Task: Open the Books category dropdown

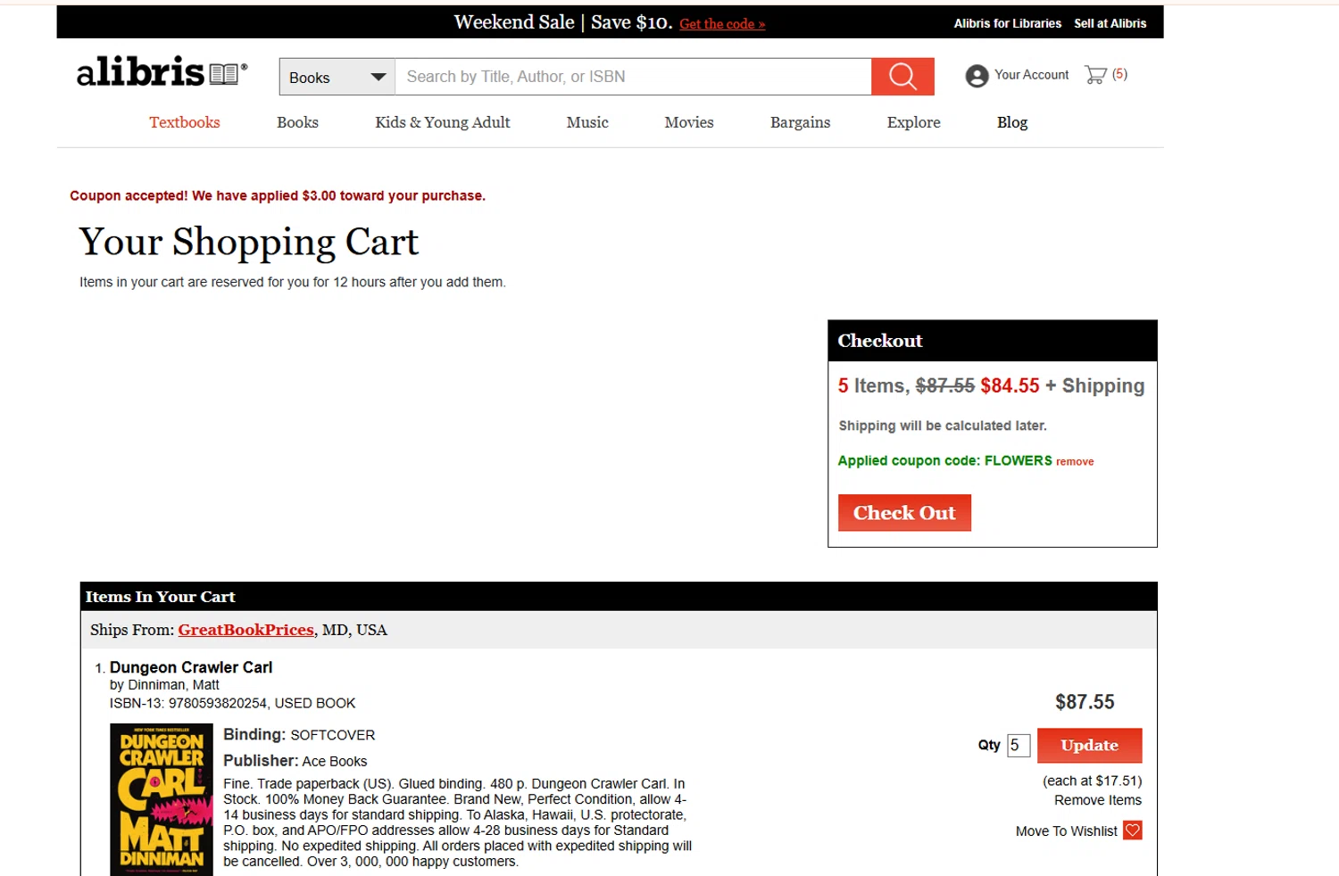Action: (337, 78)
